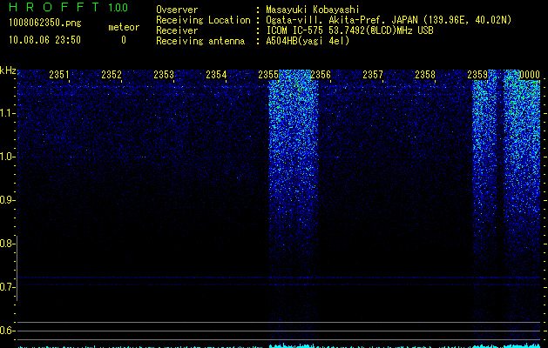Click the 2359 time marker
Screen dimensions: 548x348
[477, 74]
